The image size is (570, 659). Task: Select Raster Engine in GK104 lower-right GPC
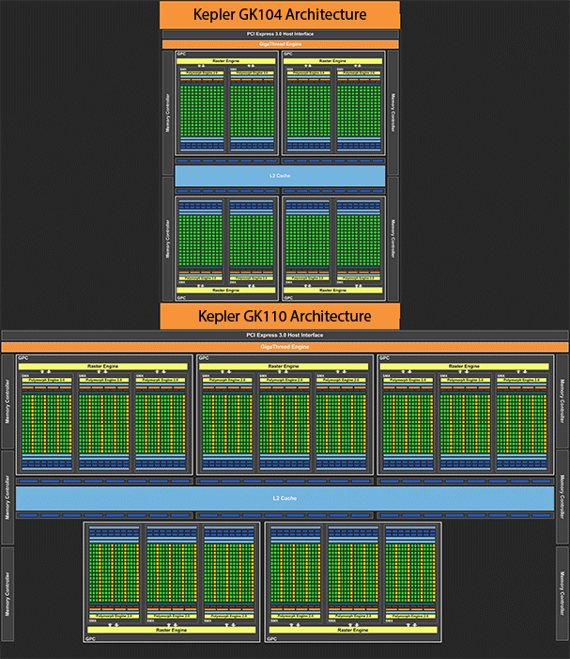coord(332,290)
